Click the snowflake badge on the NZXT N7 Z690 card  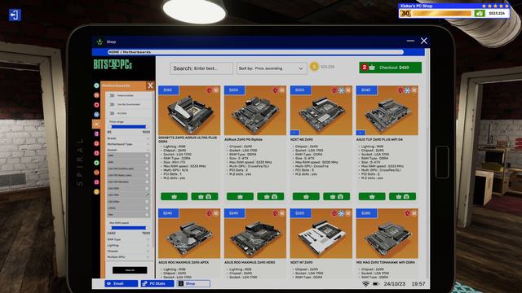click(x=341, y=213)
